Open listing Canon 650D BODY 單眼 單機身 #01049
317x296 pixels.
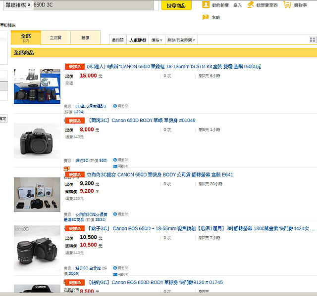click(x=141, y=121)
